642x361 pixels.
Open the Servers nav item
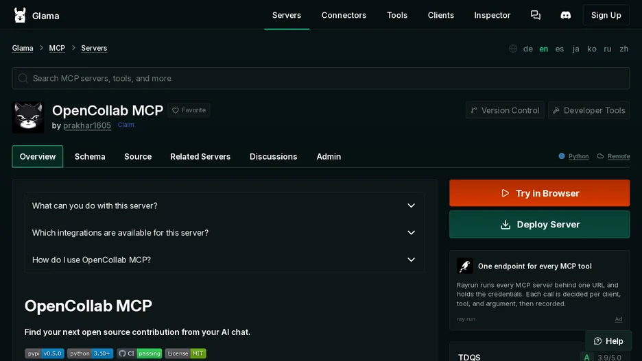(287, 15)
